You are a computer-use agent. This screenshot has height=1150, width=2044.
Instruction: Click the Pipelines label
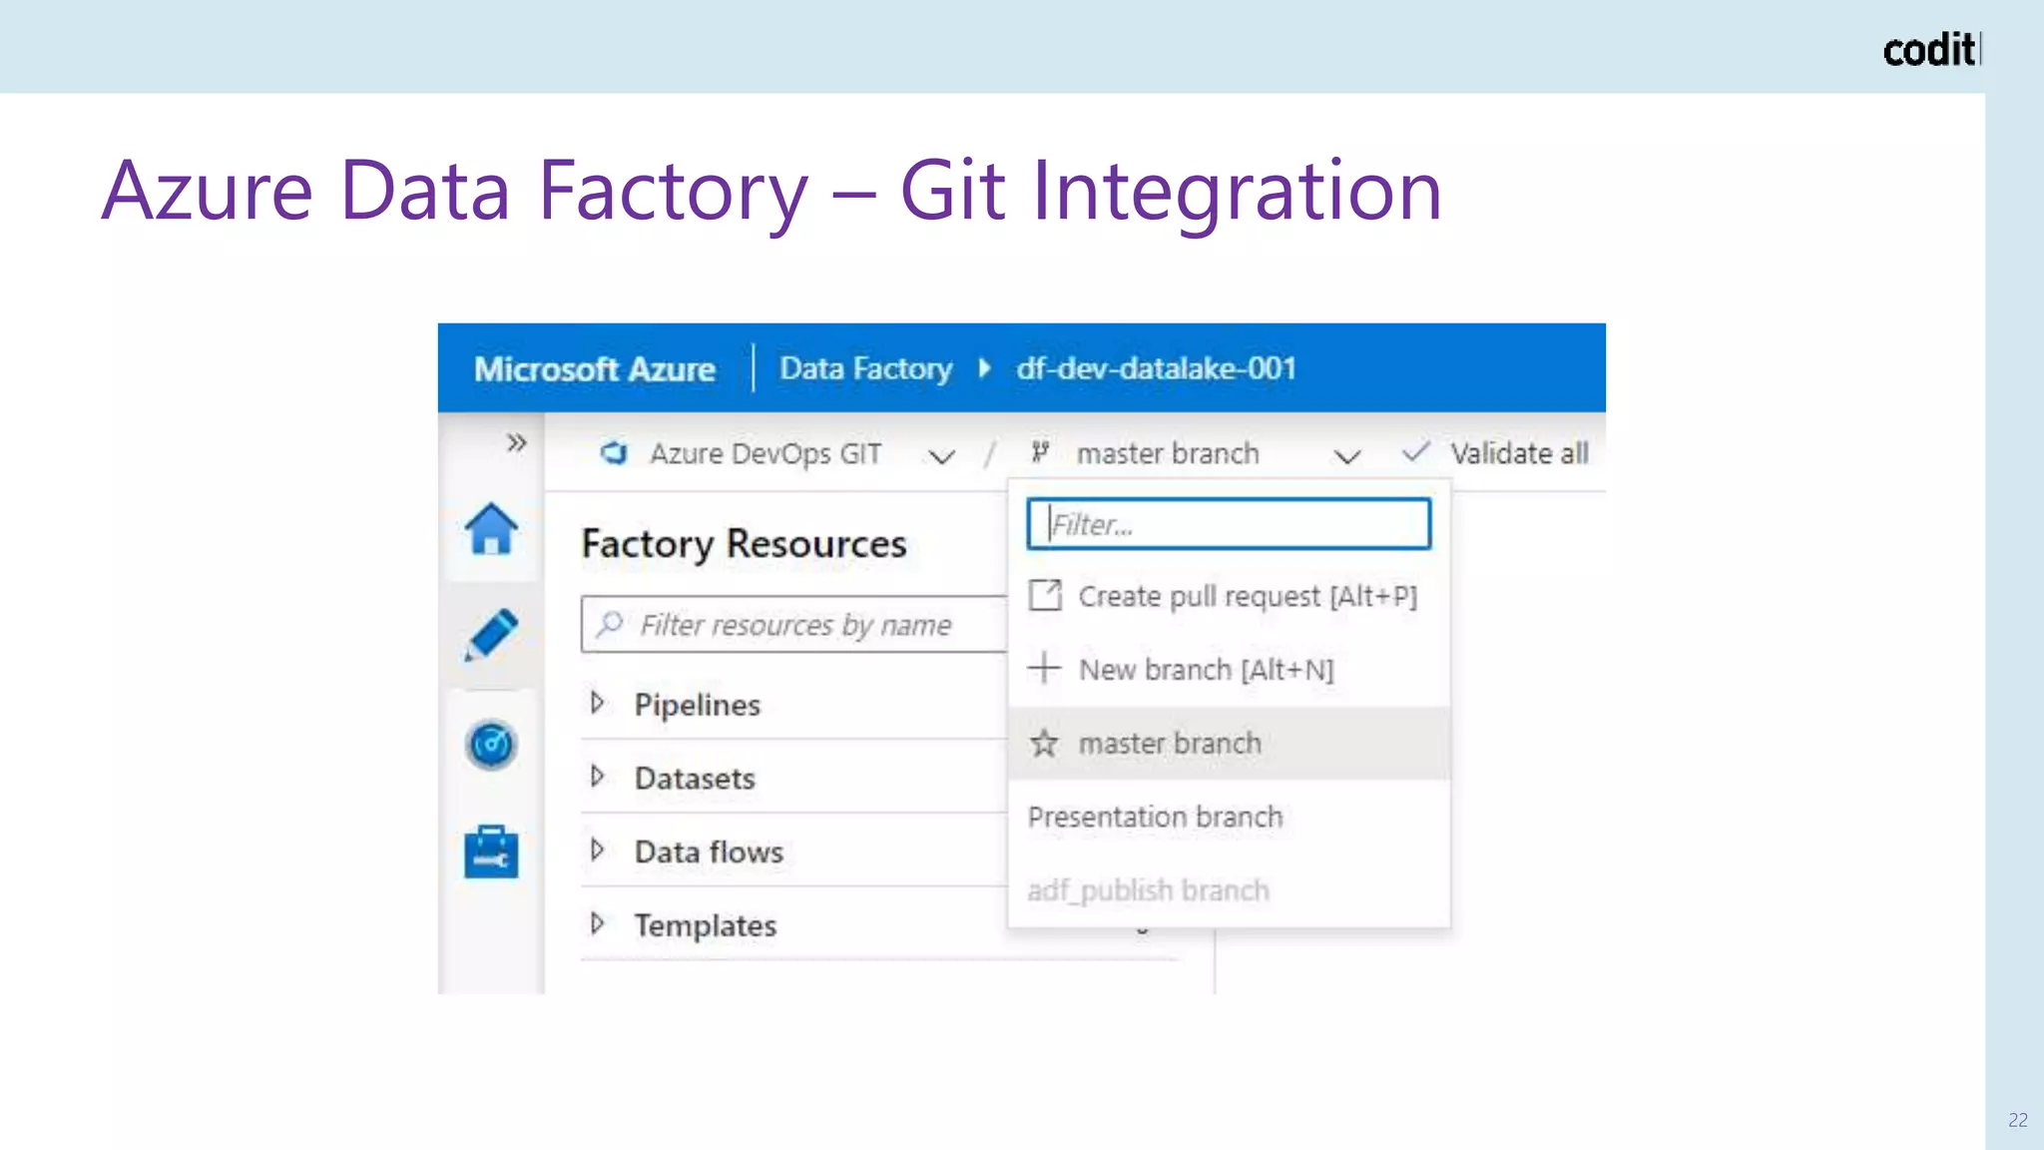click(x=697, y=705)
